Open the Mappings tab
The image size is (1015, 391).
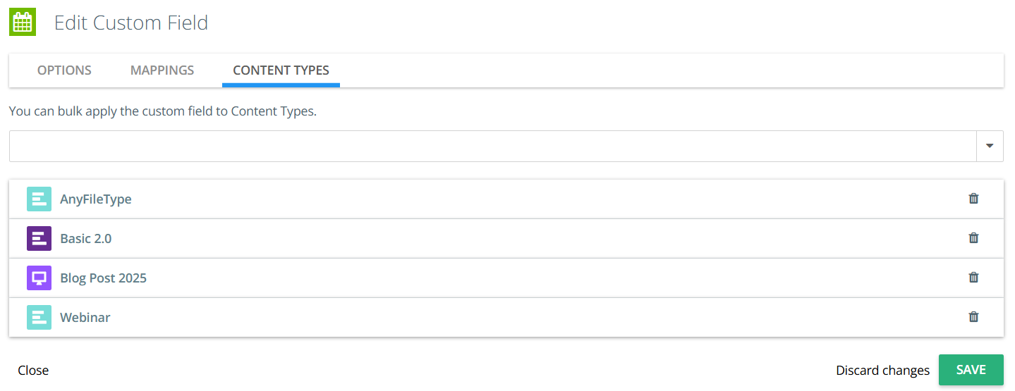click(x=162, y=70)
